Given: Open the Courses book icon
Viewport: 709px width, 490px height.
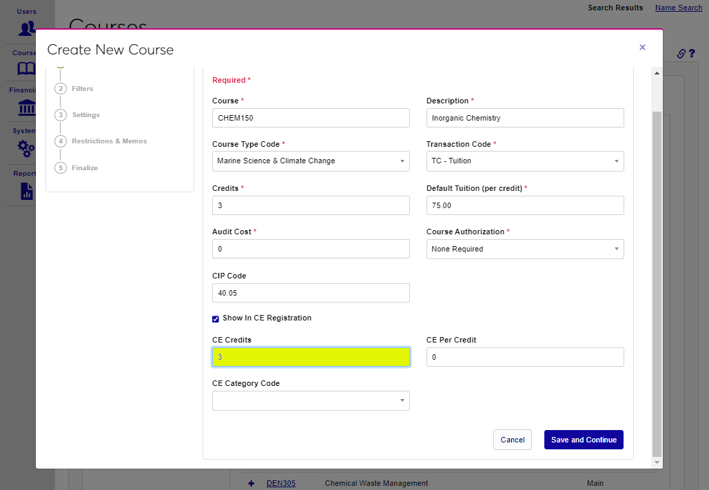Looking at the screenshot, I should [x=26, y=69].
